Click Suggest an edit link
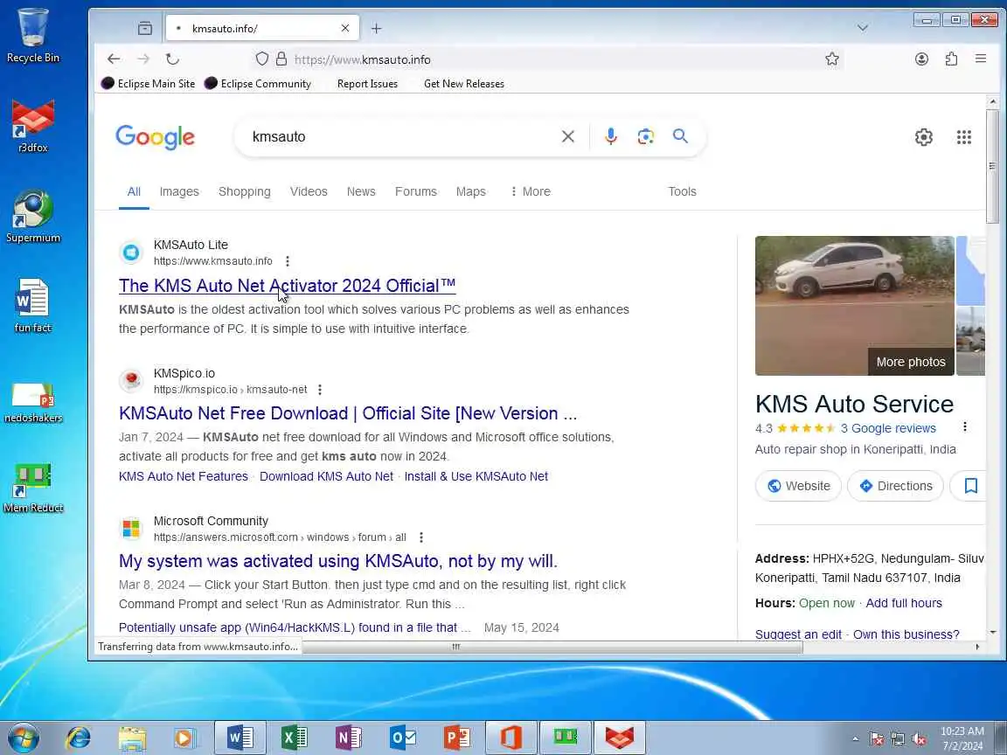Image resolution: width=1007 pixels, height=755 pixels. pyautogui.click(x=798, y=634)
